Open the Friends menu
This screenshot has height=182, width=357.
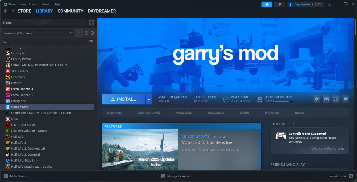pos(34,4)
